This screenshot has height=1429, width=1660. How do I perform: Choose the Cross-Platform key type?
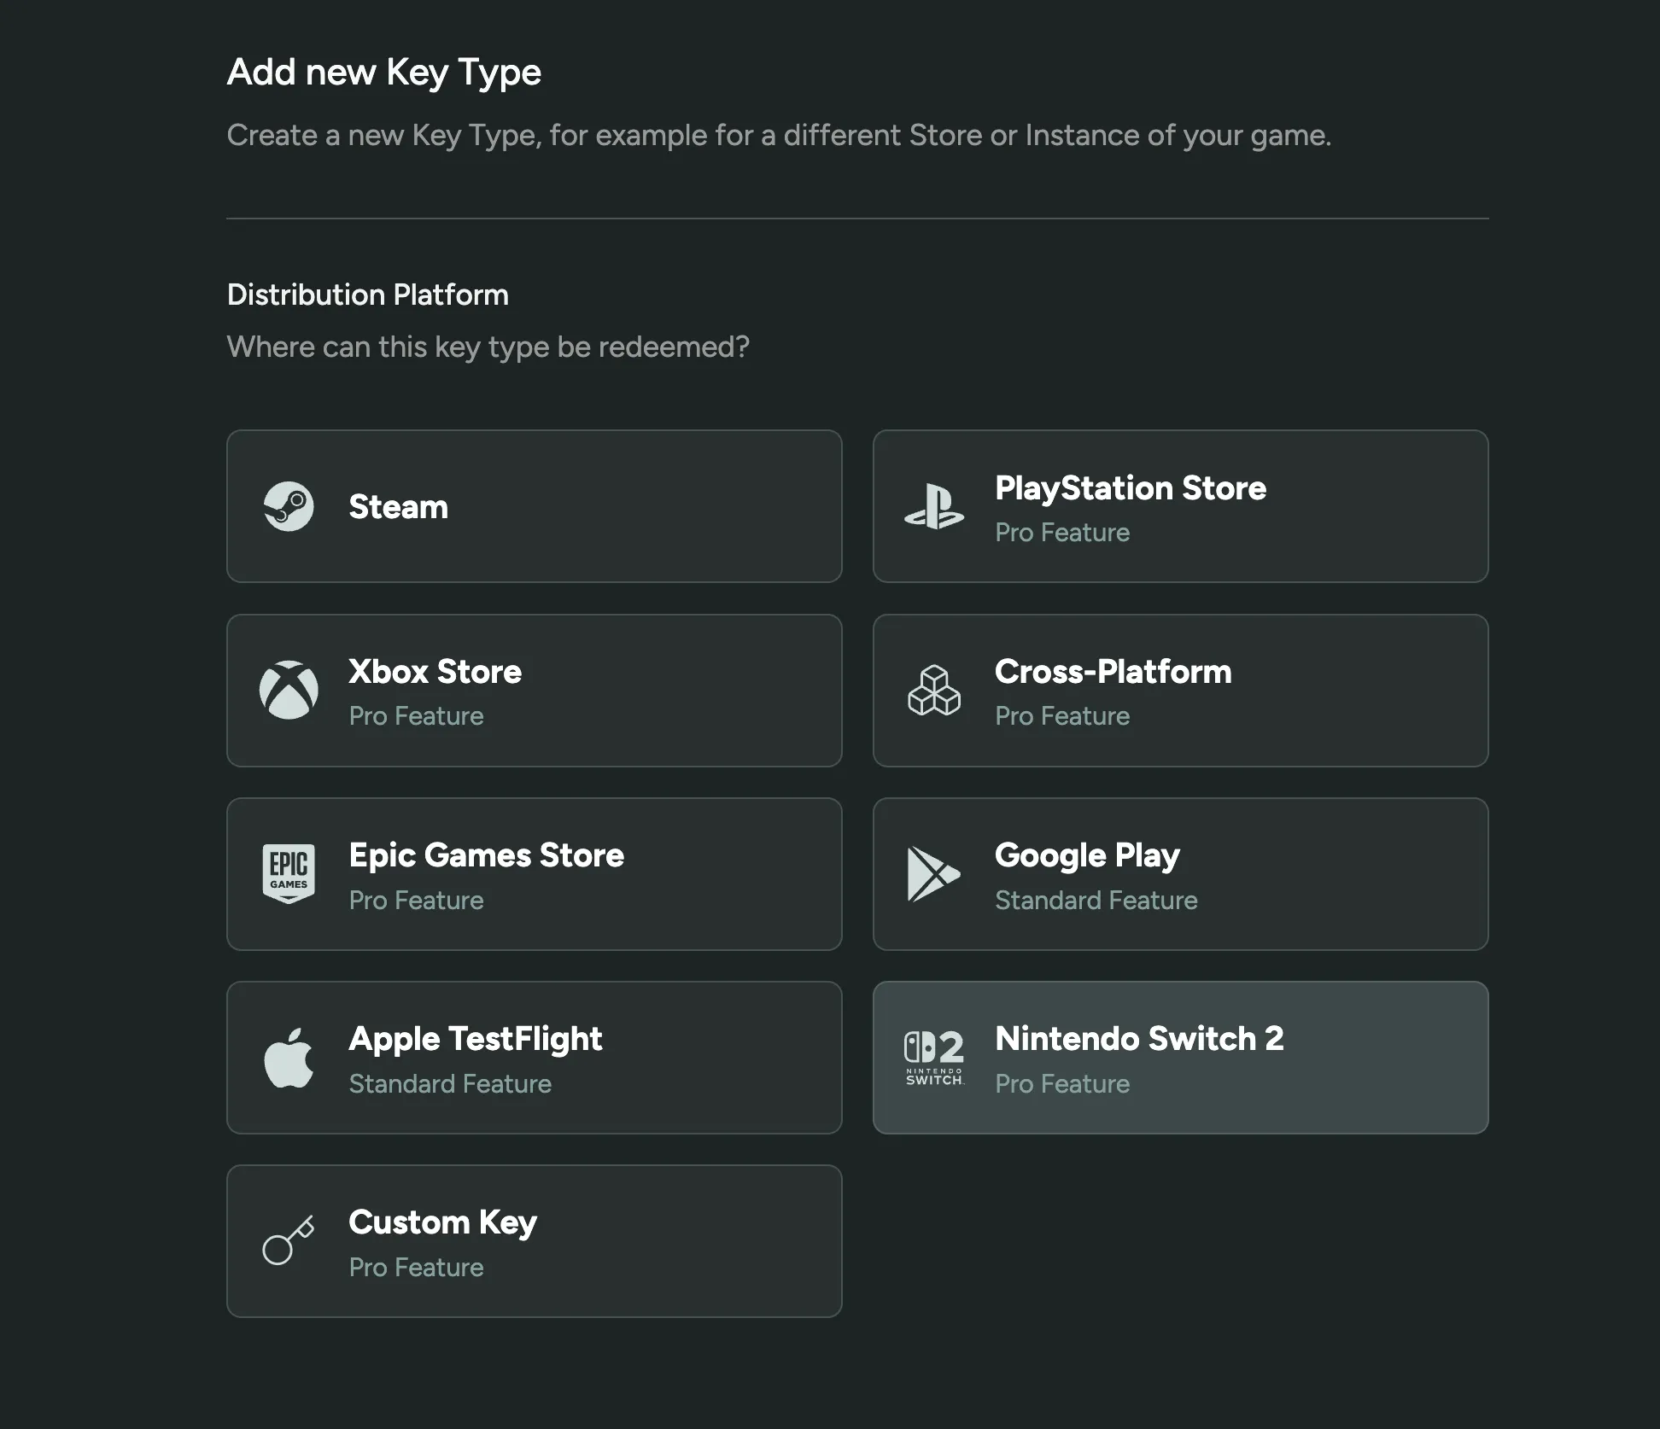coord(1181,690)
